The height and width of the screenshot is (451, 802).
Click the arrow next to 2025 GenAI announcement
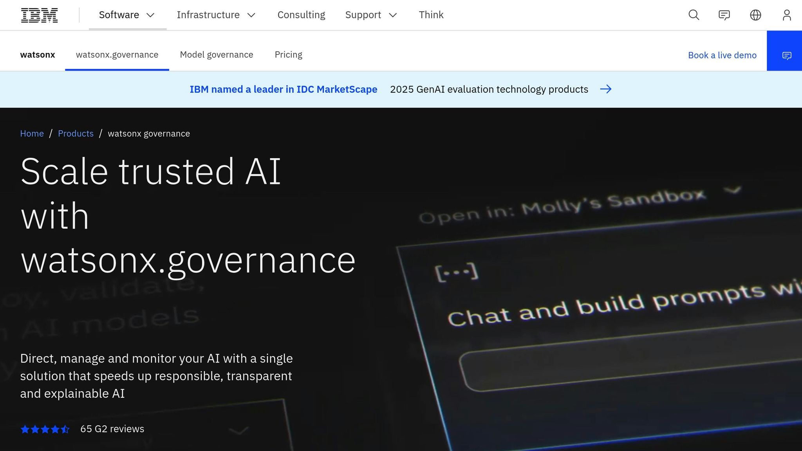606,89
